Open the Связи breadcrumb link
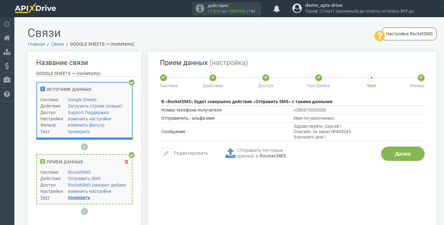This screenshot has width=444, height=225. coord(58,44)
